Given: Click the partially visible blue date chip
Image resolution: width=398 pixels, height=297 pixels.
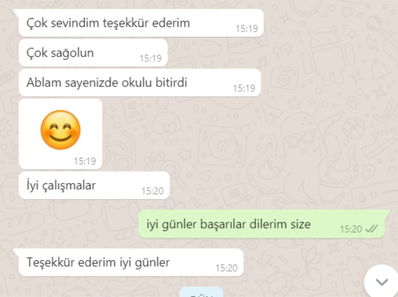Looking at the screenshot, I should click(201, 292).
